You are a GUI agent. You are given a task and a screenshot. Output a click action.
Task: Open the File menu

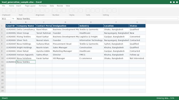tap(3, 6)
